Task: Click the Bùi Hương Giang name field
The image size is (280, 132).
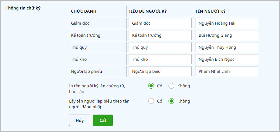Action: [x=226, y=35]
